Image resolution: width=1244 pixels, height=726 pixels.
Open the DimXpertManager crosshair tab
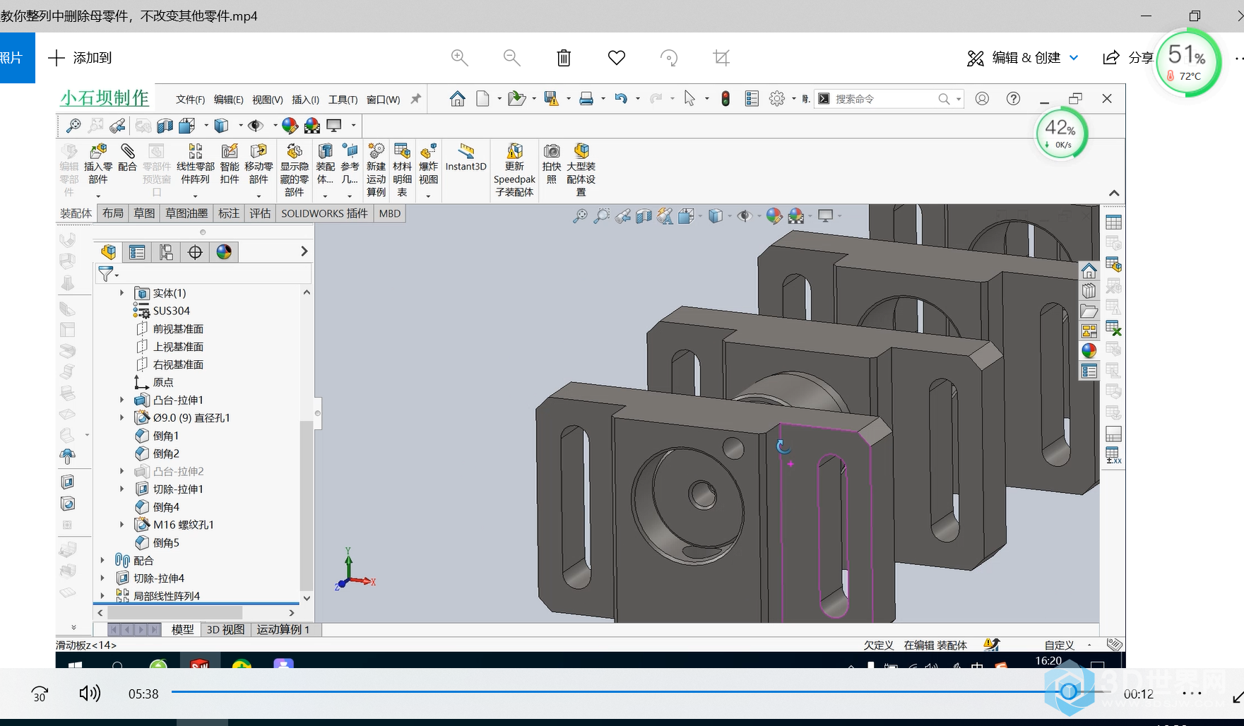195,252
